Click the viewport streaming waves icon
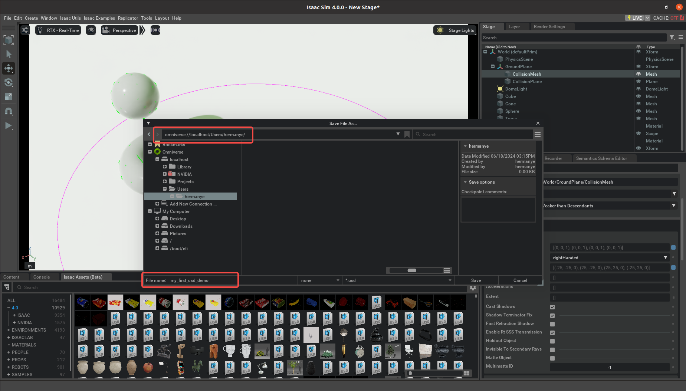This screenshot has width=686, height=391. pyautogui.click(x=155, y=30)
